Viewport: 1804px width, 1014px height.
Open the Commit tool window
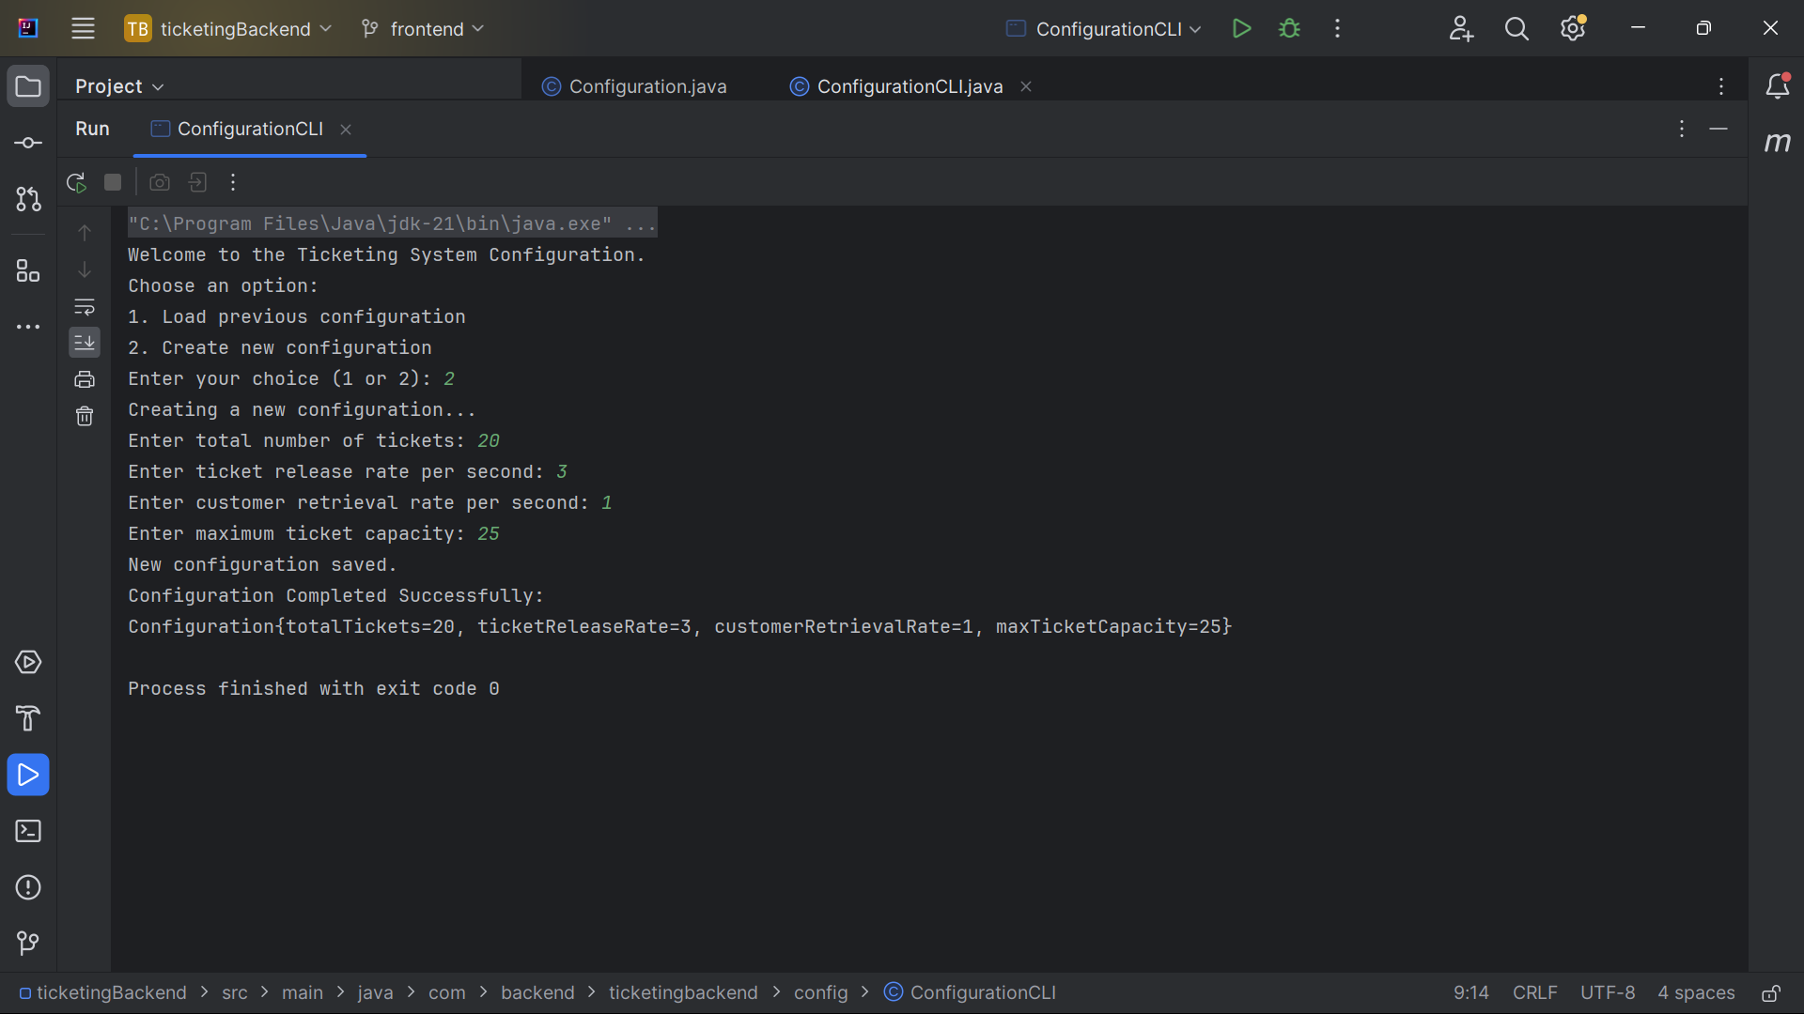click(28, 143)
